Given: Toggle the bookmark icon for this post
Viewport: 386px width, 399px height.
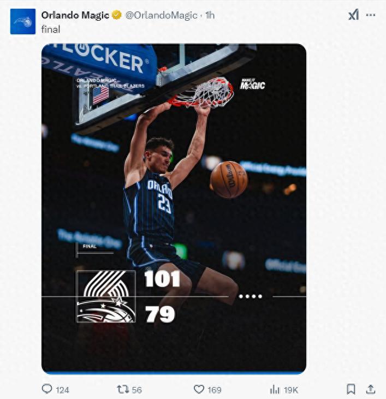Looking at the screenshot, I should (x=351, y=389).
